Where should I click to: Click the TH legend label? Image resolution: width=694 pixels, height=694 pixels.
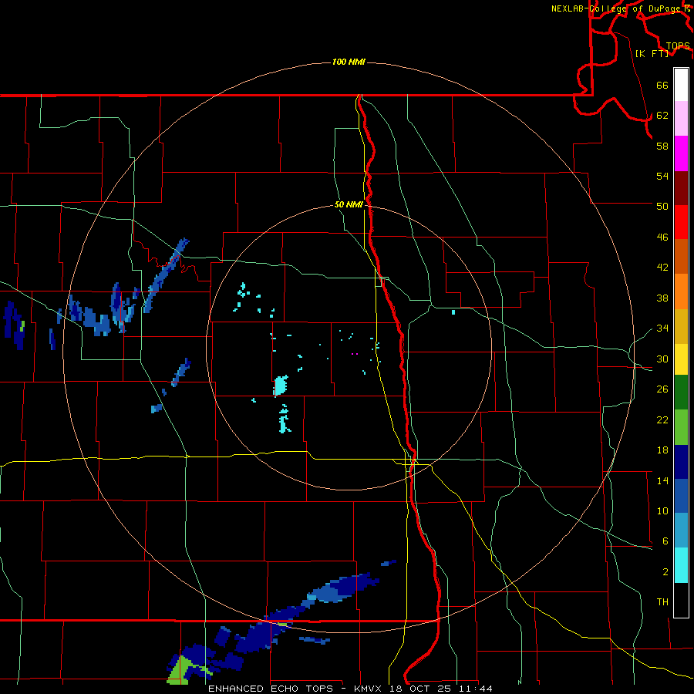tap(662, 602)
